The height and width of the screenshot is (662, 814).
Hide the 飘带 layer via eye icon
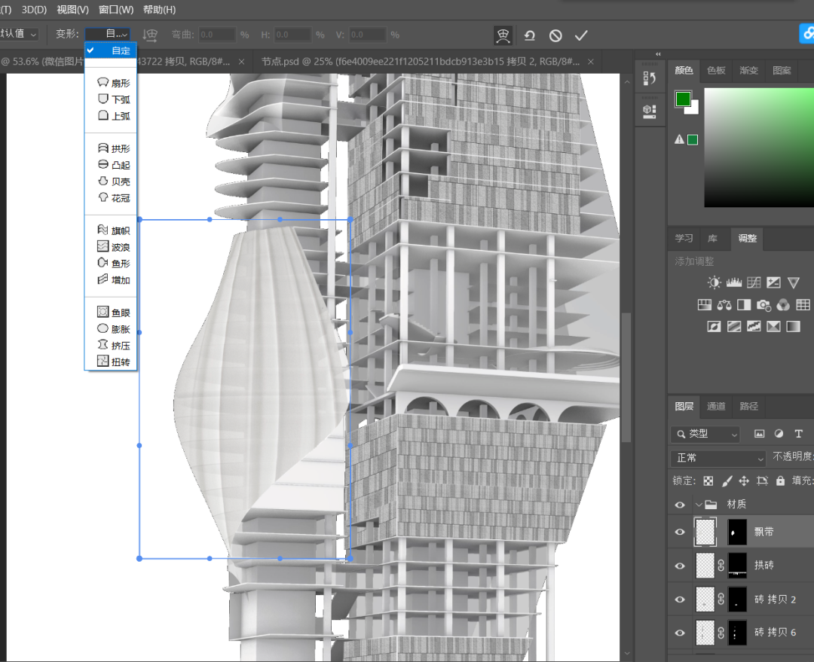tap(680, 532)
